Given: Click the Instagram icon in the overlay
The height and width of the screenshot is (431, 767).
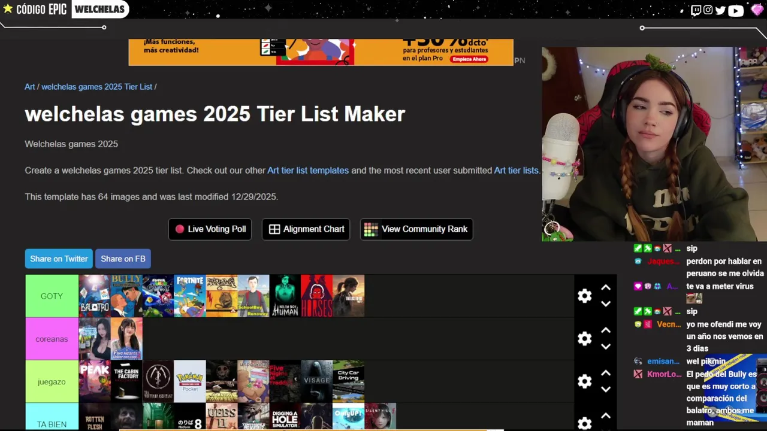Looking at the screenshot, I should point(708,10).
